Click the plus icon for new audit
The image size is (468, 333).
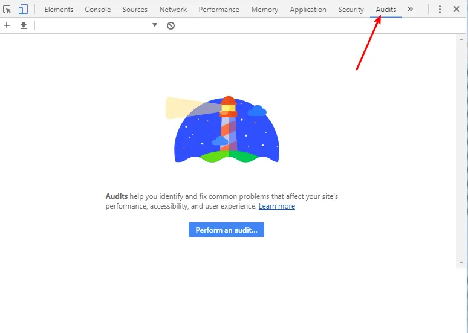click(x=7, y=25)
